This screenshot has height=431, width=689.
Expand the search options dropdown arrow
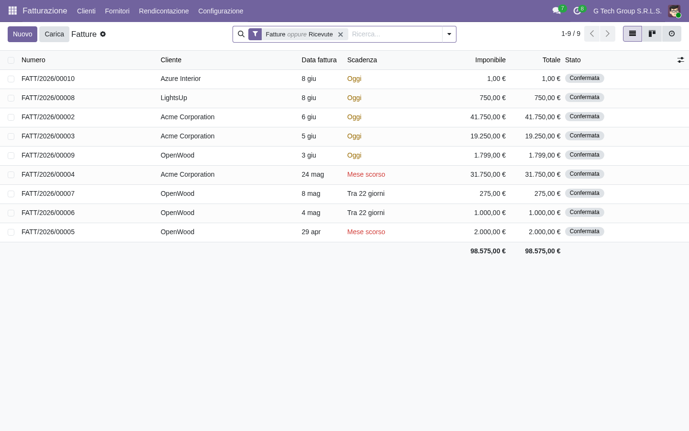449,34
